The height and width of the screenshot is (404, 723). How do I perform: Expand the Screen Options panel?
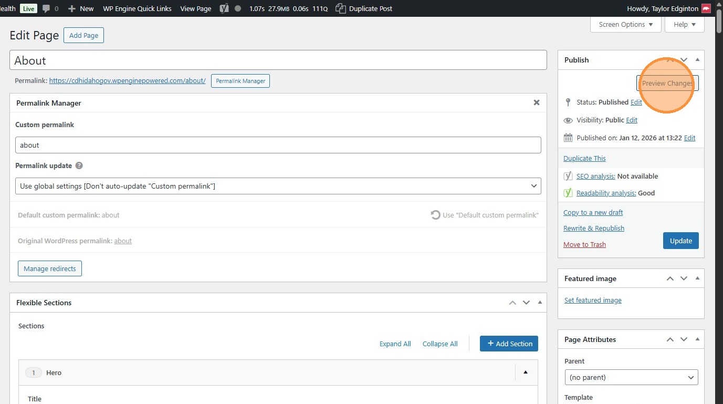626,24
